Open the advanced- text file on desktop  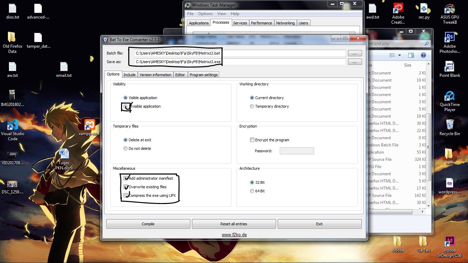coord(38,11)
